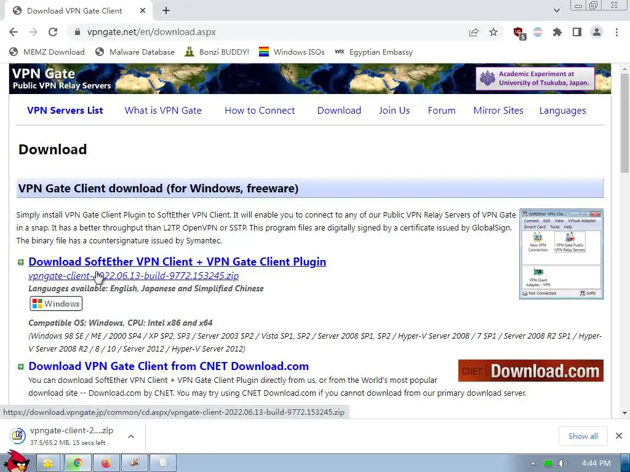Expand the tab search chevron
Viewport: 630px width, 472px height.
pyautogui.click(x=556, y=11)
